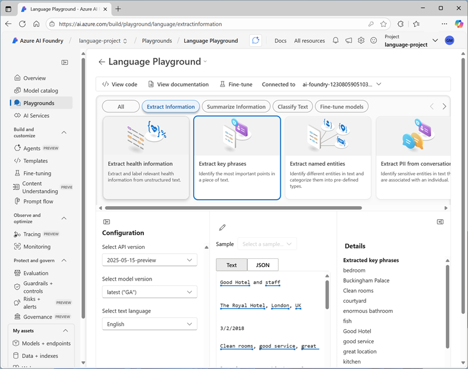This screenshot has width=468, height=369.
Task: Click the notification bell icon
Action: click(x=336, y=40)
